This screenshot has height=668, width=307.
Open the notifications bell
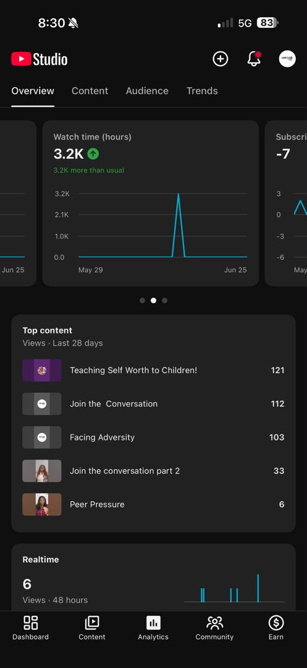(254, 59)
